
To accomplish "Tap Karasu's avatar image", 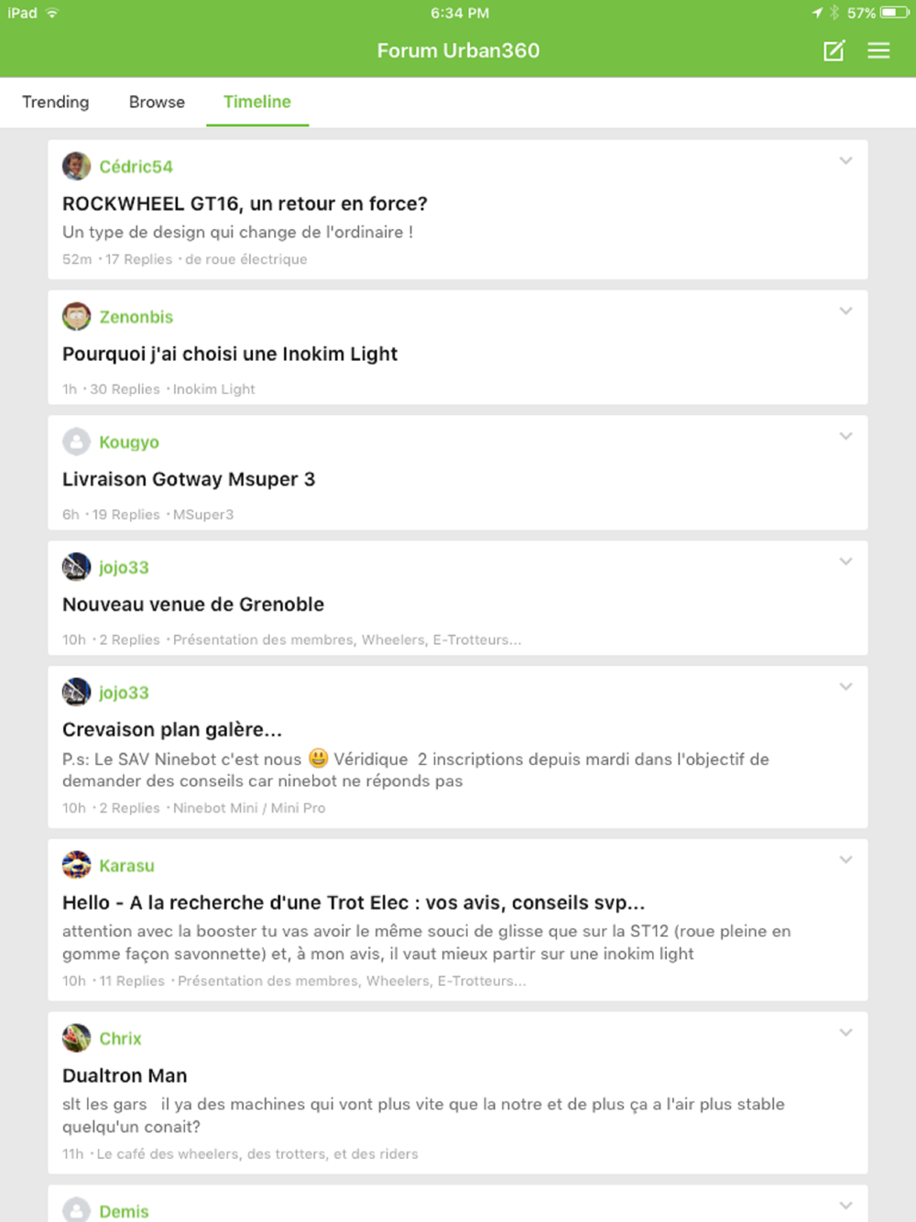I will [76, 866].
